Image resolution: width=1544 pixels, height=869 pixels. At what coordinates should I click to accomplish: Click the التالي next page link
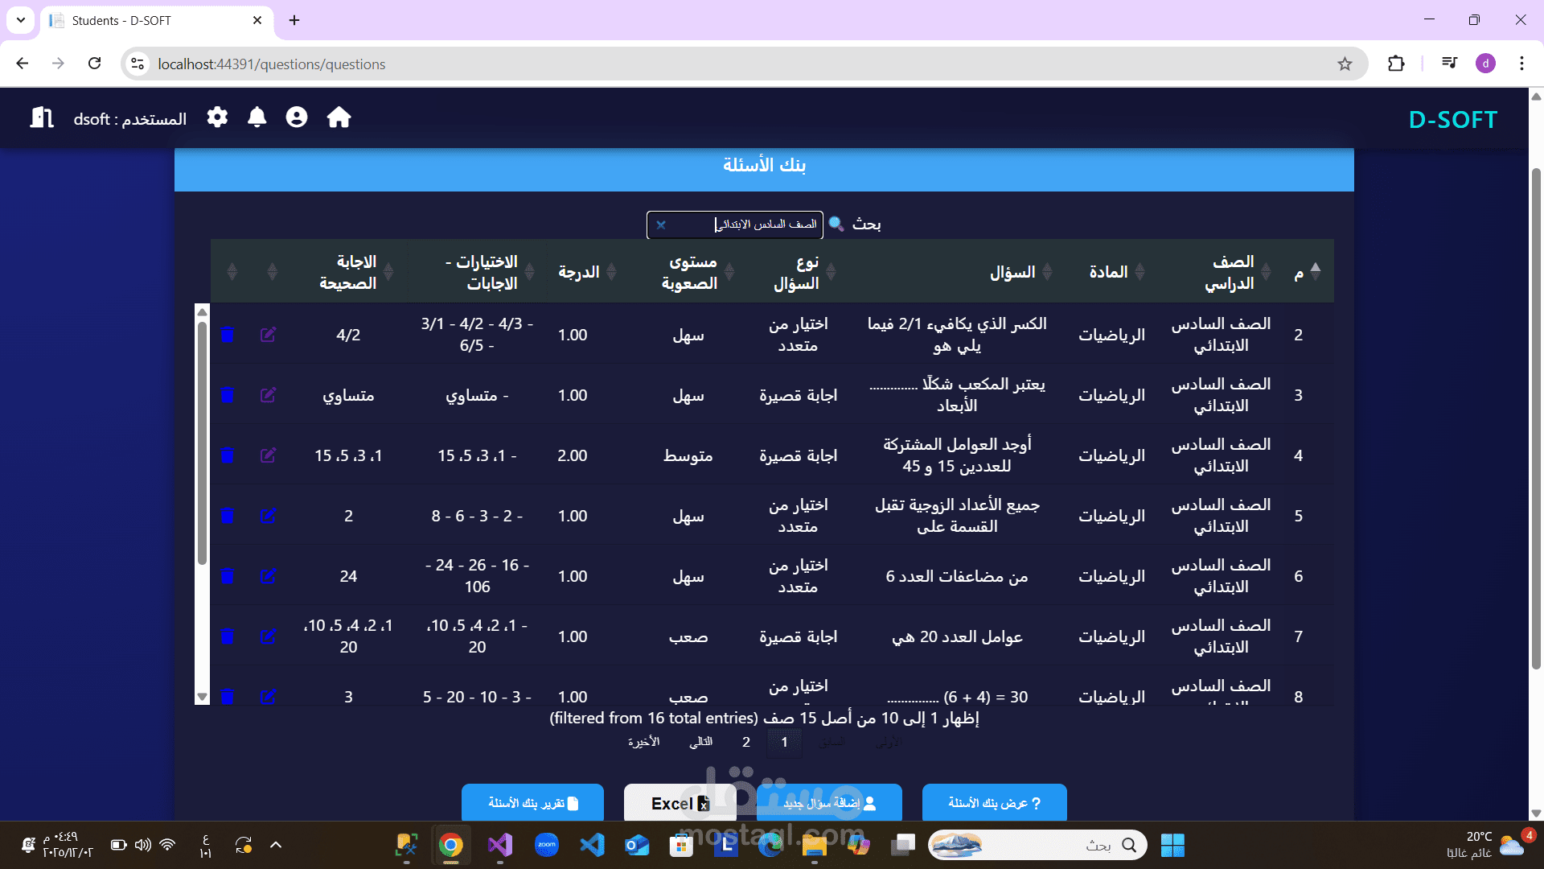click(x=700, y=742)
